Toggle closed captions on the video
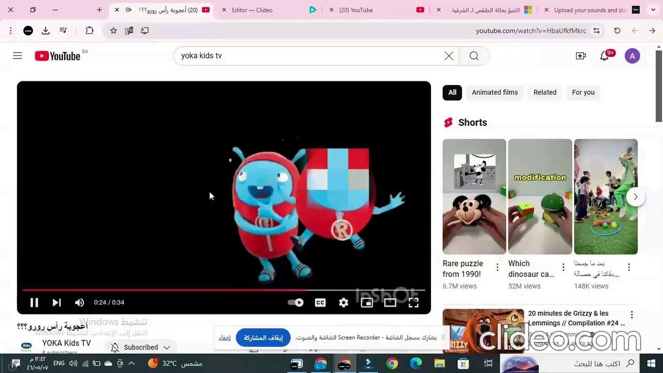Viewport: 663px width, 373px height. (320, 303)
